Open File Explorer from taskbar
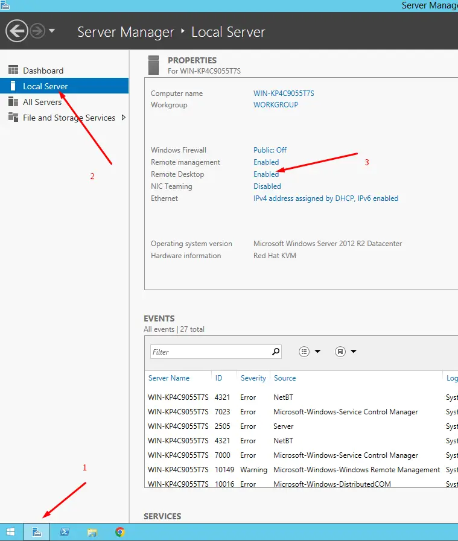The height and width of the screenshot is (541, 458). 92,532
